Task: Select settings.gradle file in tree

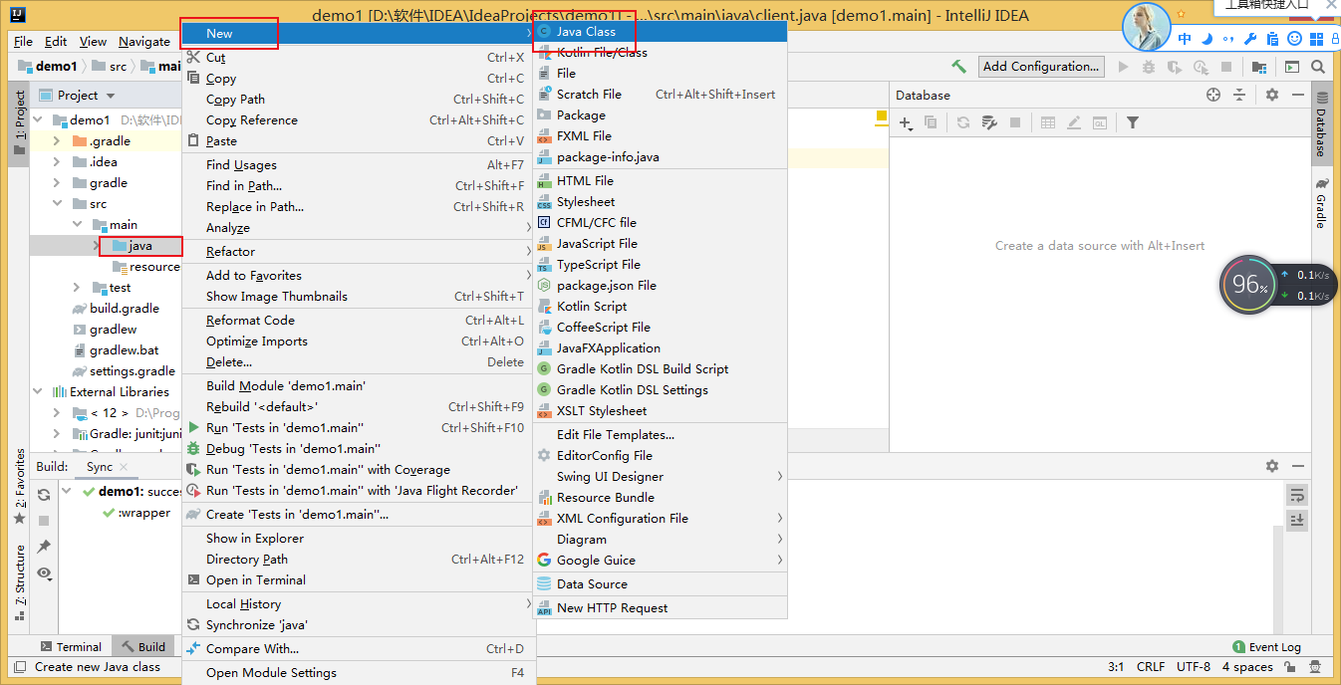Action: (x=133, y=371)
